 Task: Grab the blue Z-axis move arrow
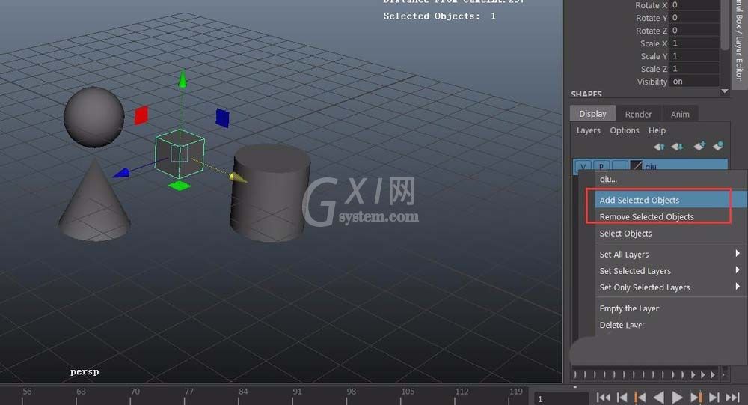[x=122, y=173]
